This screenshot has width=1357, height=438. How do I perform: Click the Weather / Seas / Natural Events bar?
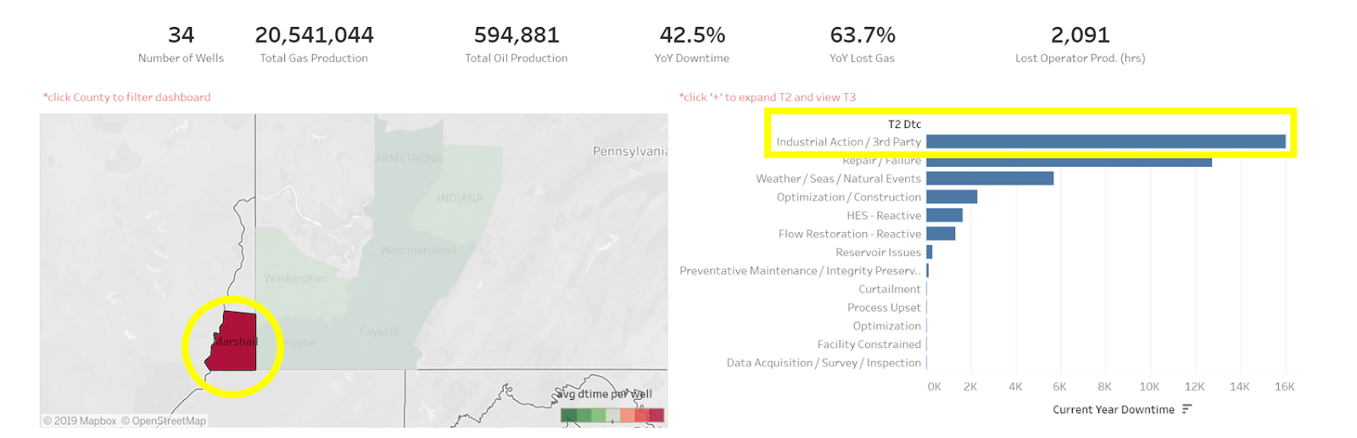[990, 179]
